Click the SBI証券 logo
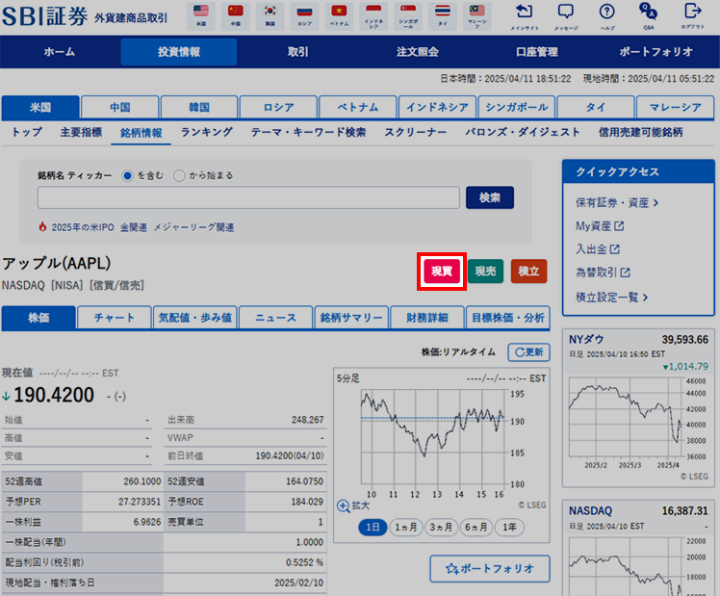Viewport: 720px width, 596px height. pos(45,16)
